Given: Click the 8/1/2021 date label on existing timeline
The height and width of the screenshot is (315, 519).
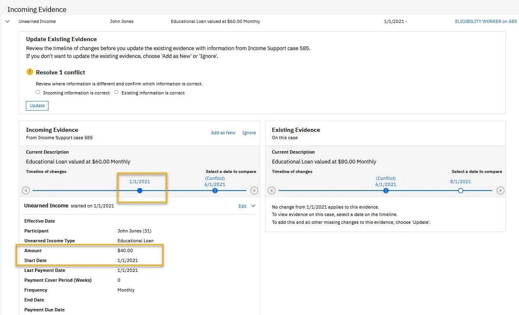Looking at the screenshot, I should click(461, 182).
